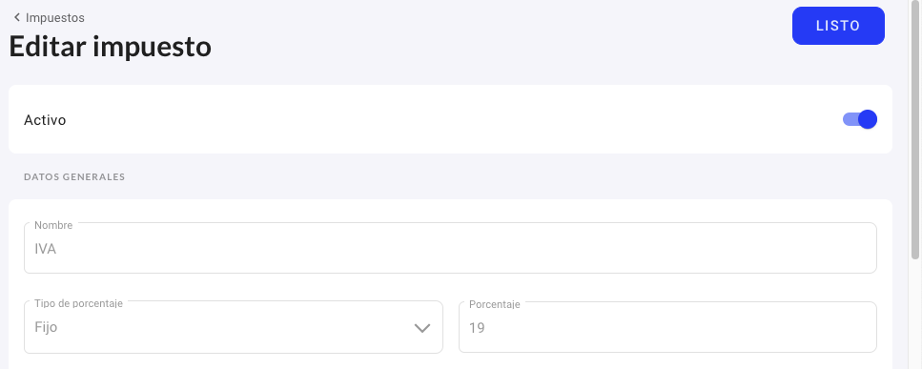
Task: Click the DATOS GENERALES section label
Action: click(x=74, y=176)
